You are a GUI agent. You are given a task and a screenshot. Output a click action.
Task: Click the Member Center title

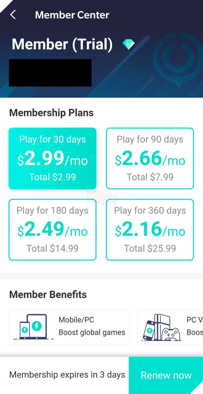point(72,15)
